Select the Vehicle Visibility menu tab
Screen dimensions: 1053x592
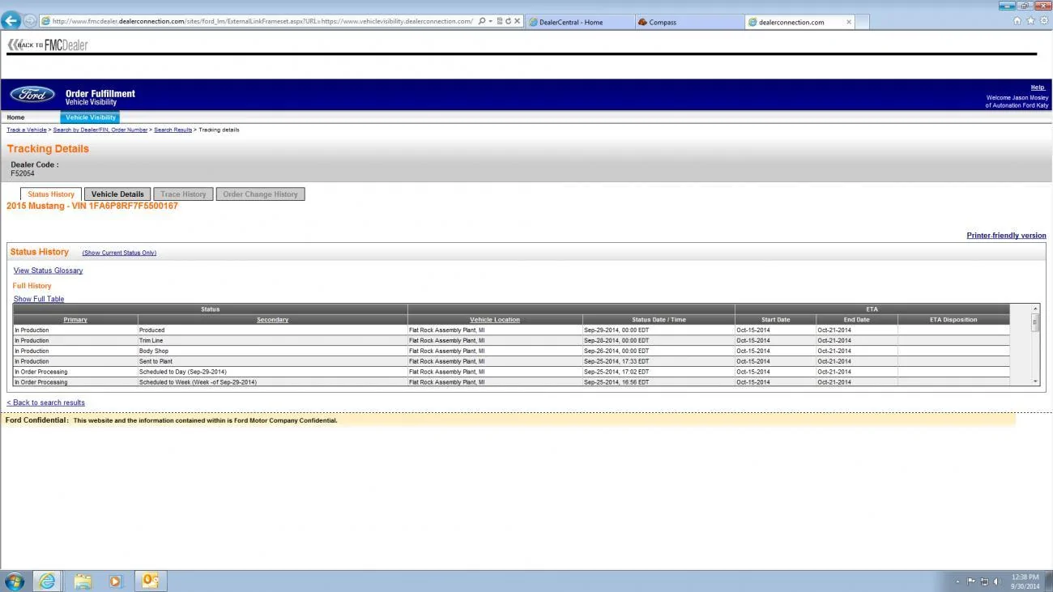(x=90, y=117)
